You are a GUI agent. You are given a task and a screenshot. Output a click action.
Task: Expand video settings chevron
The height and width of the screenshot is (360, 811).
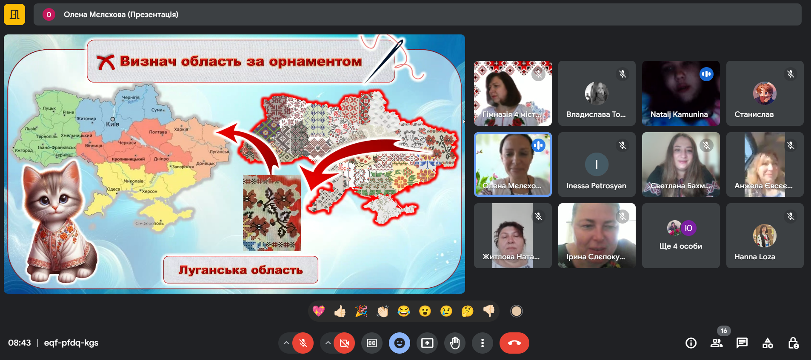328,343
